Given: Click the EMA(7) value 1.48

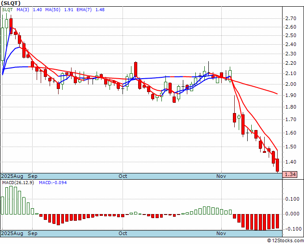Looking at the screenshot, I should 100,10.
